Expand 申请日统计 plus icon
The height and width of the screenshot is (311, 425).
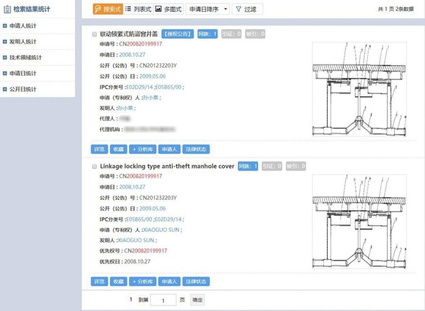[5, 73]
